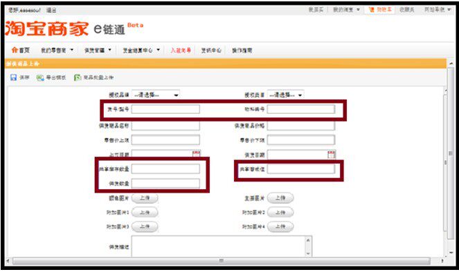
Task: Open 操作指南 menu item
Action: click(242, 50)
